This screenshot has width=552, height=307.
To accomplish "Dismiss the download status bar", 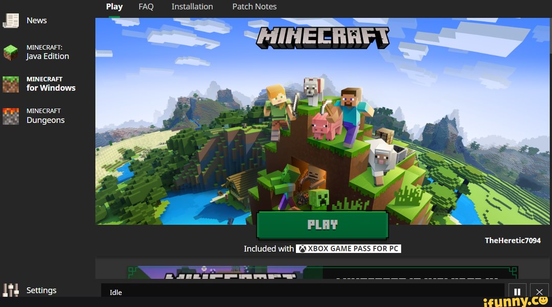I will point(539,292).
